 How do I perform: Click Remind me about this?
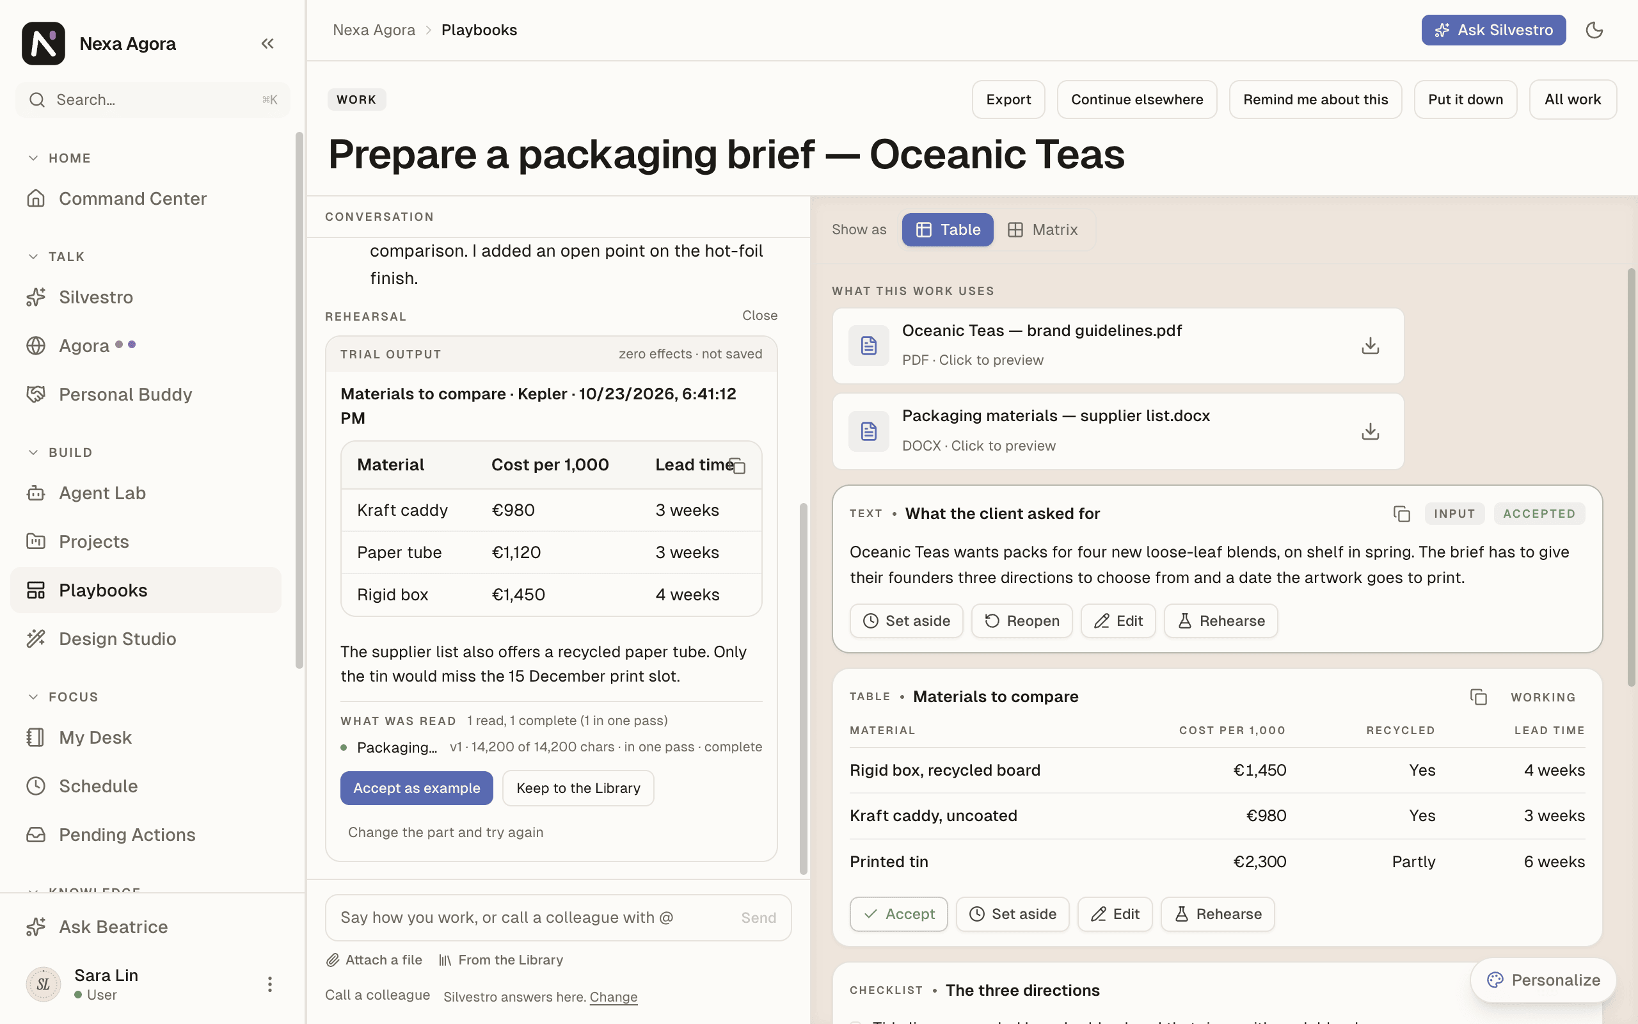pos(1315,100)
